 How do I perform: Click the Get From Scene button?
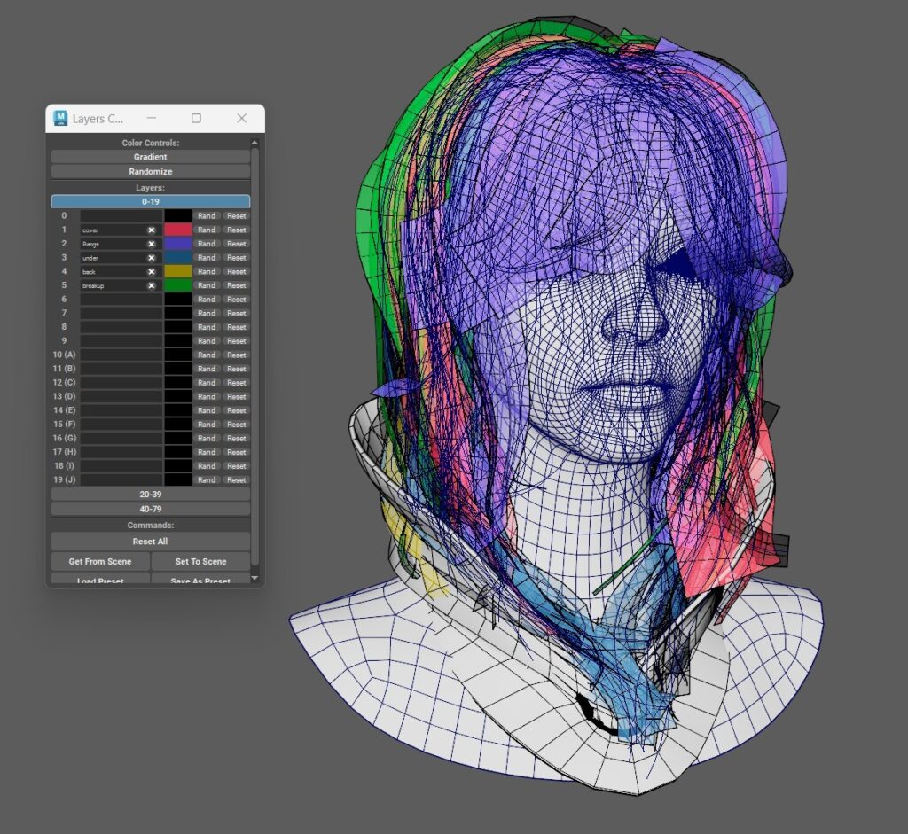point(100,562)
